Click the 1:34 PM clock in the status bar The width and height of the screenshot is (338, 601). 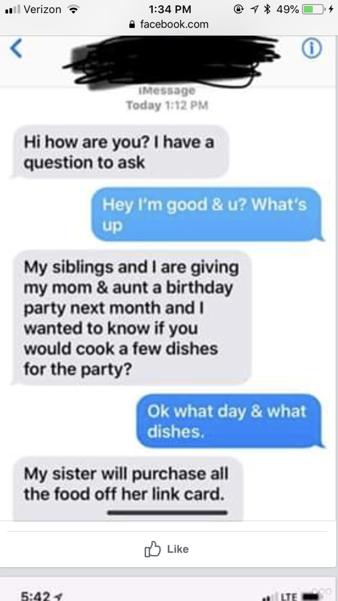171,9
